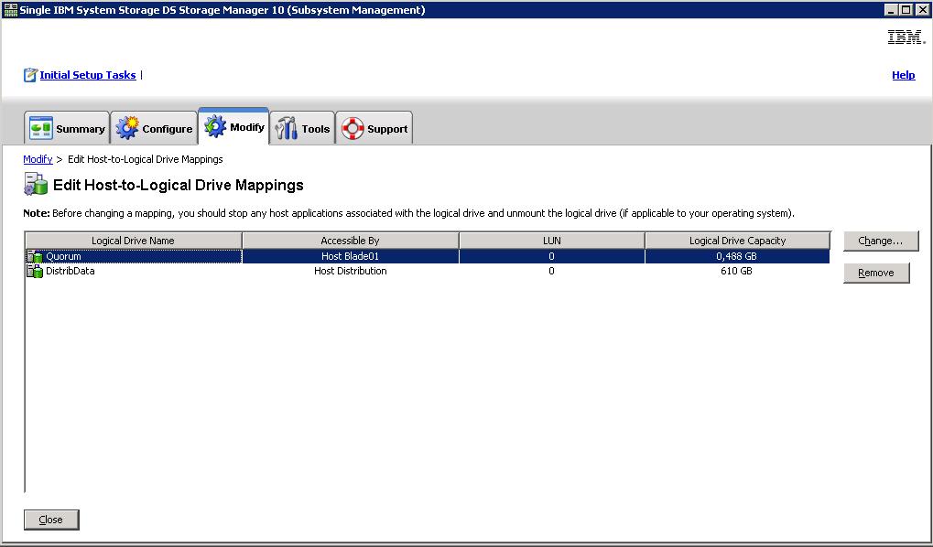
Task: Open the Initial Setup Tasks link
Action: [87, 75]
